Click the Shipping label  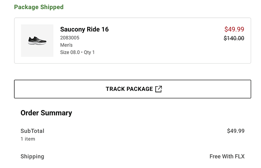click(32, 156)
